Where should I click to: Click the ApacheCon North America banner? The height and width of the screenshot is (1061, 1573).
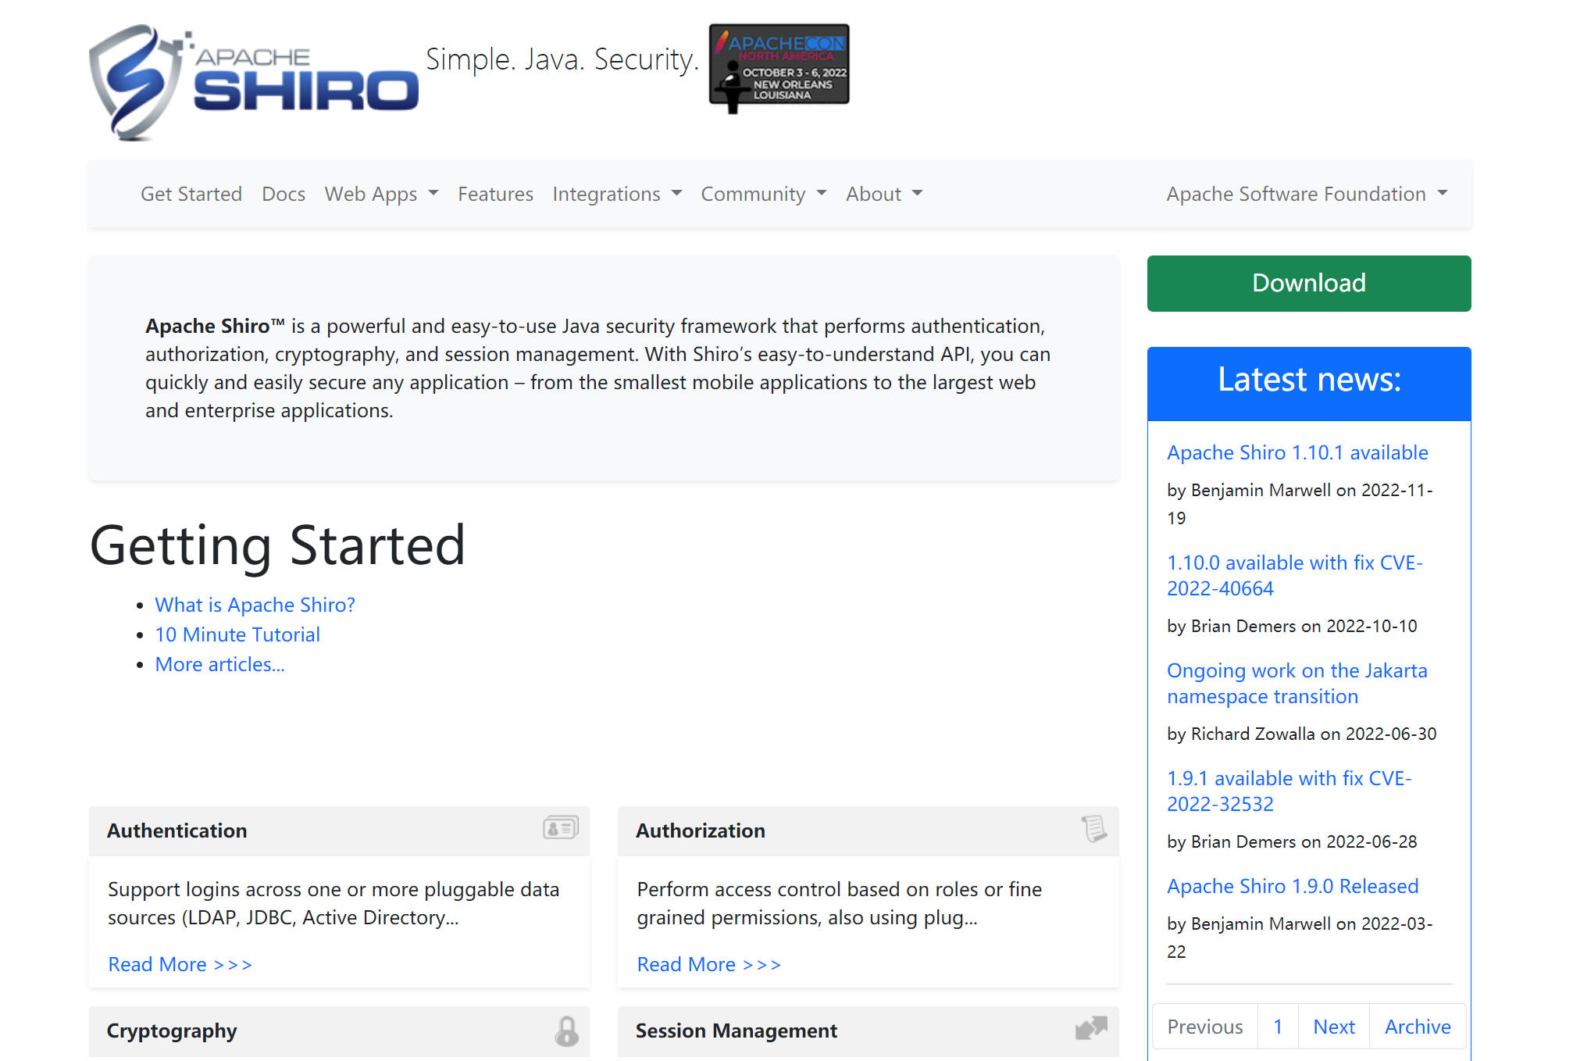pos(779,67)
